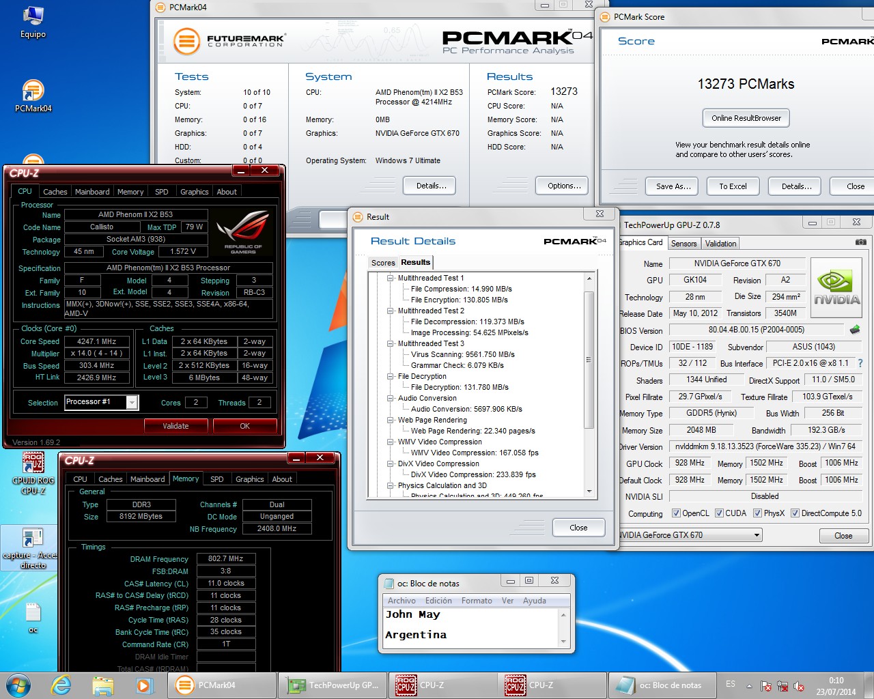Click the volume icon in system tray

click(x=798, y=686)
